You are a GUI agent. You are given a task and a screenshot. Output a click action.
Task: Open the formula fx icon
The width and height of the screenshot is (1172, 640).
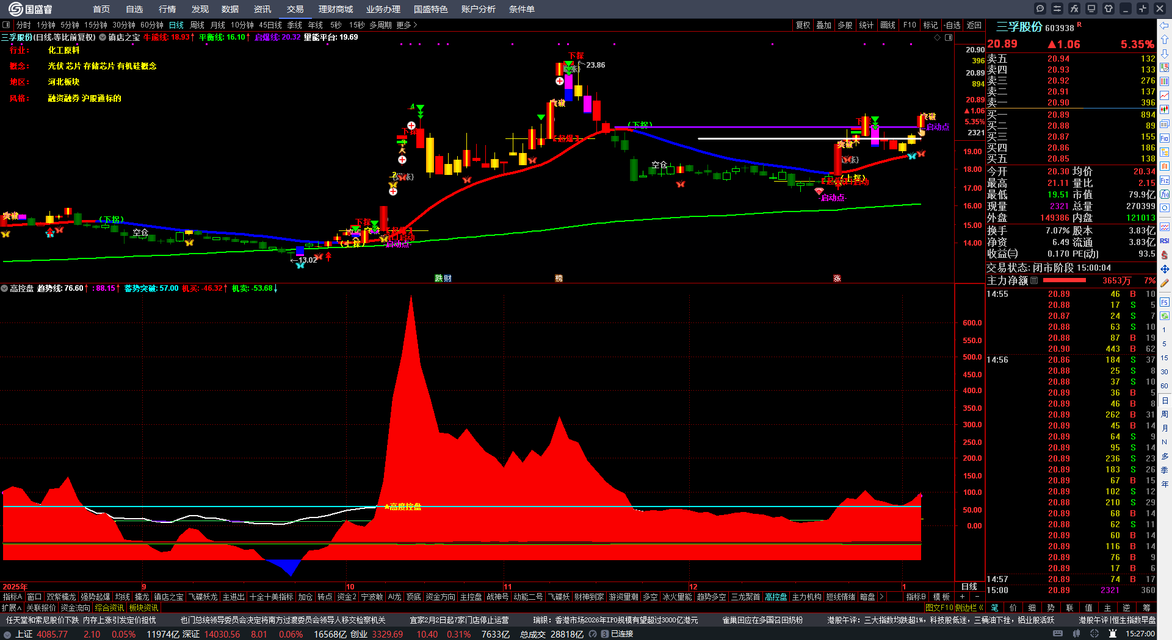1074,9
